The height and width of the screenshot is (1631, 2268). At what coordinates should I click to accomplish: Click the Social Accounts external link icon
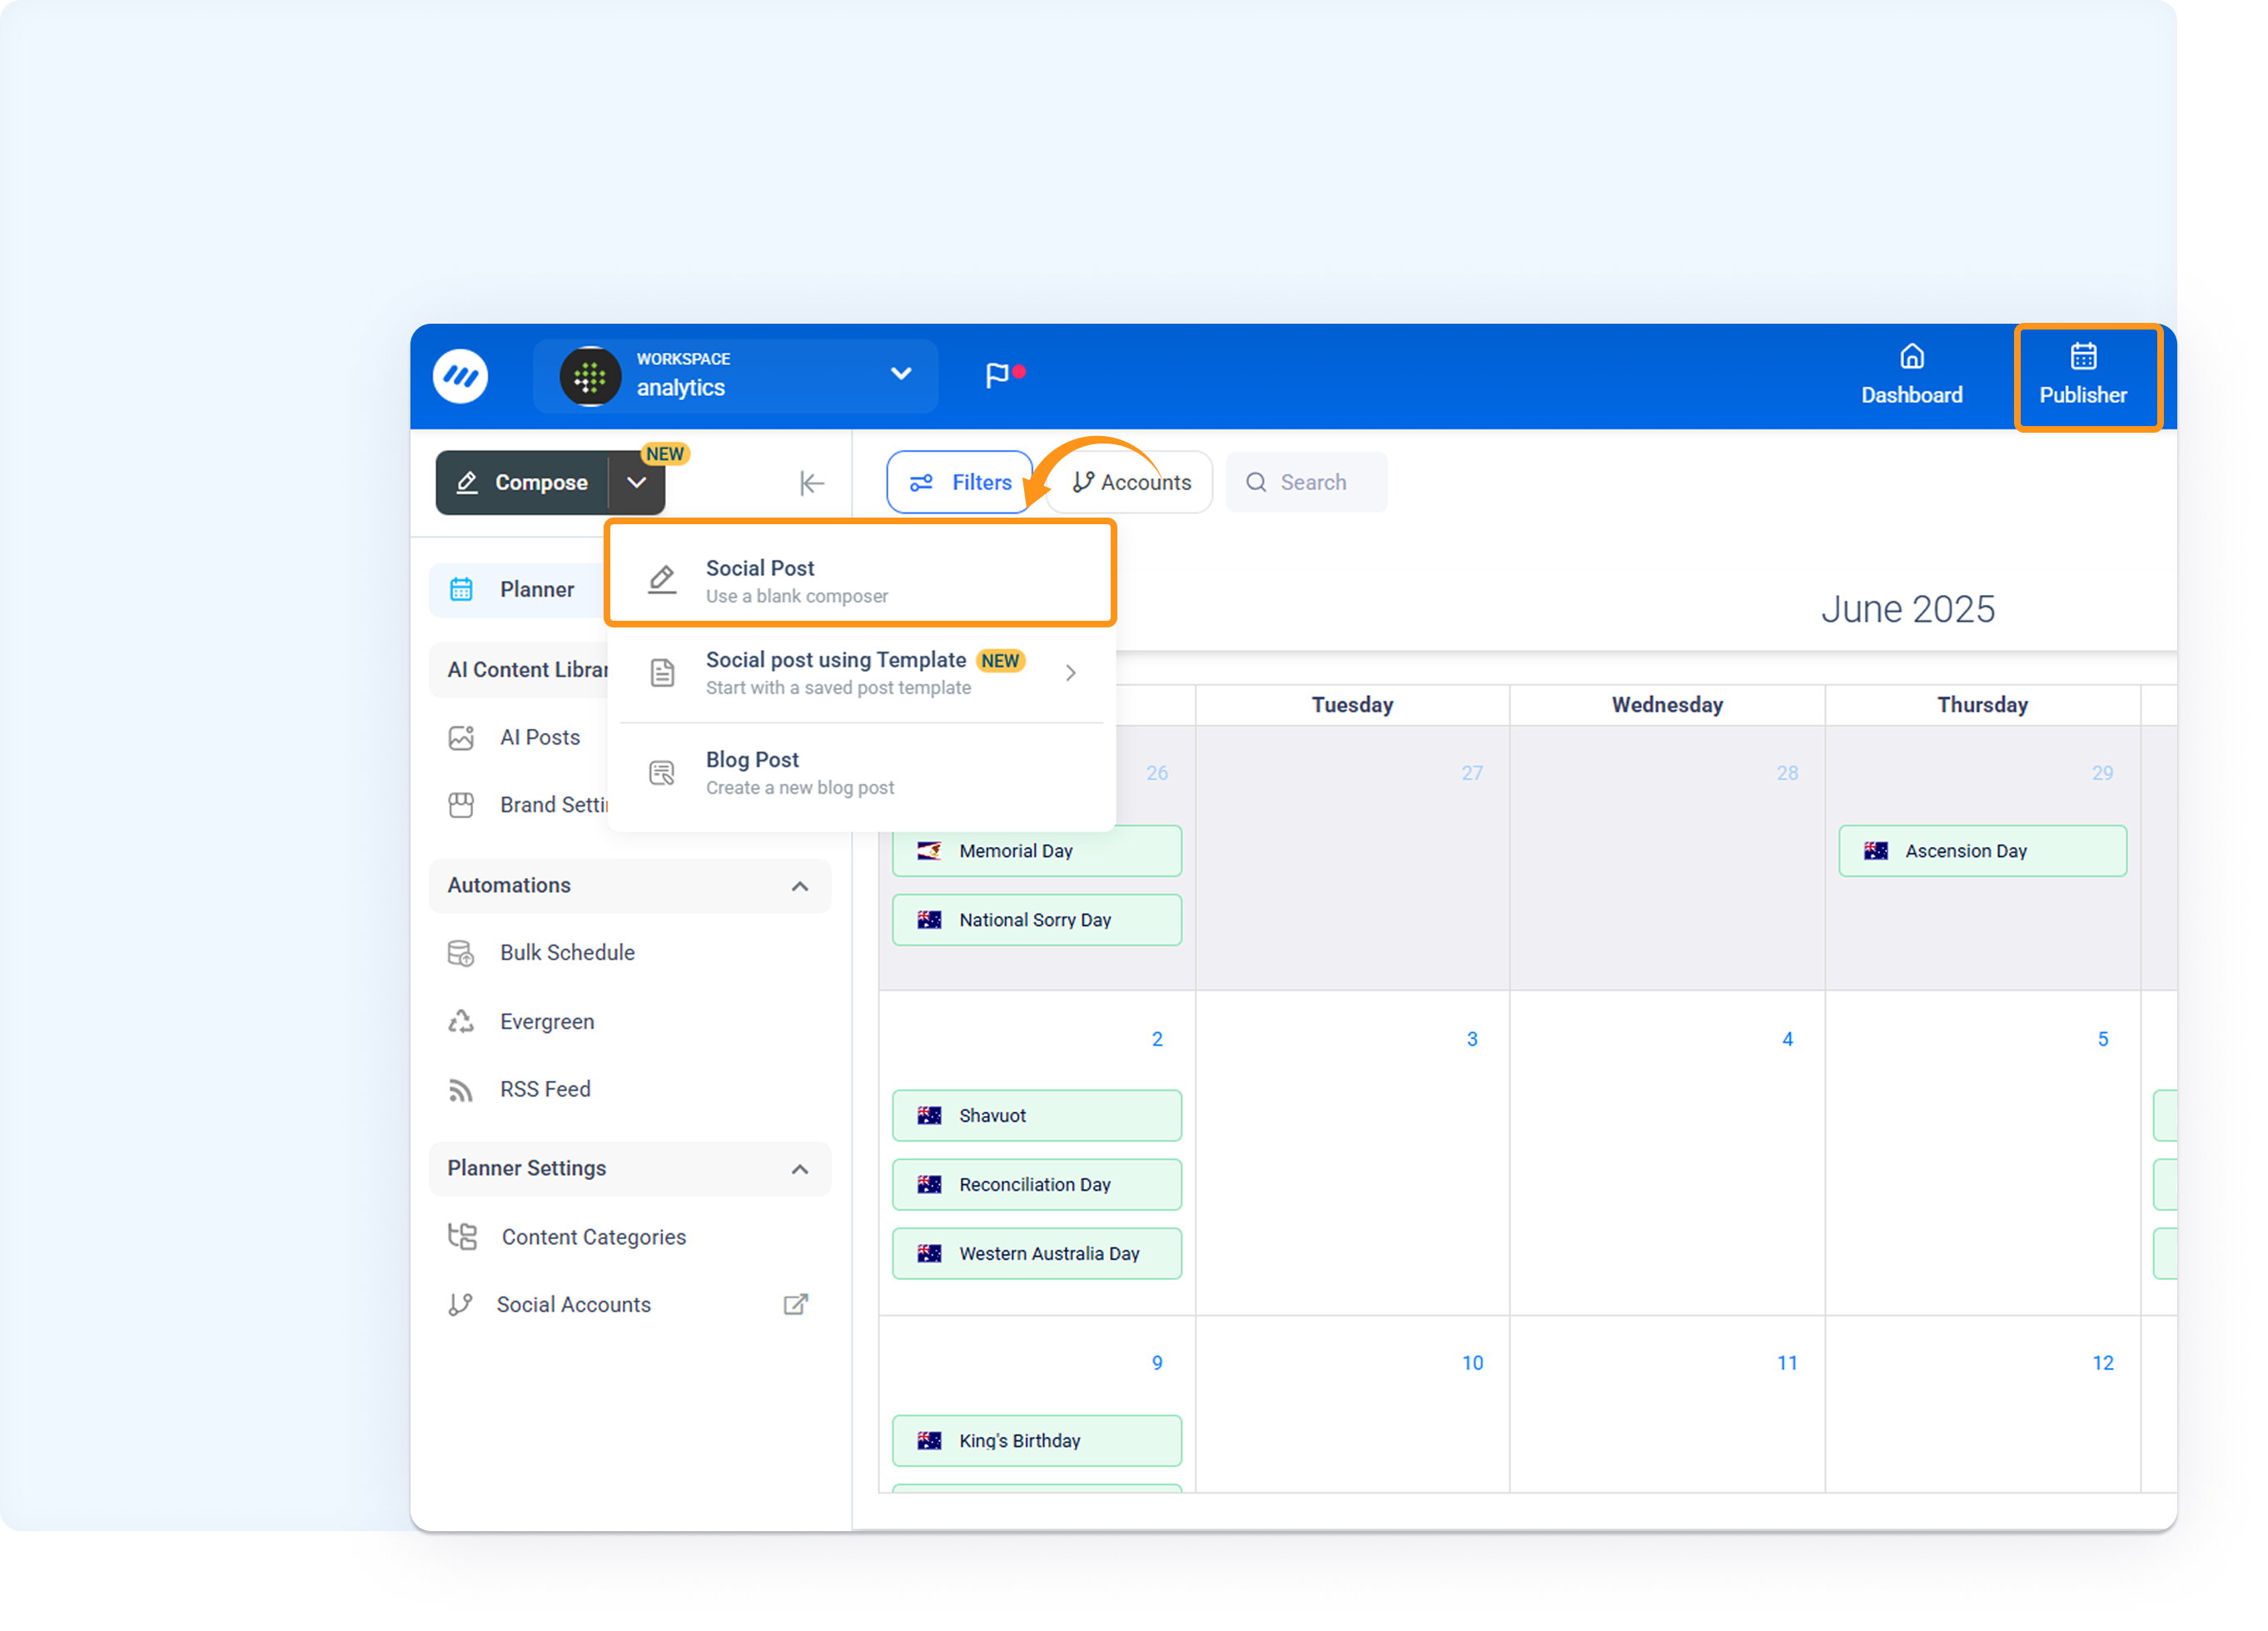pos(795,1304)
